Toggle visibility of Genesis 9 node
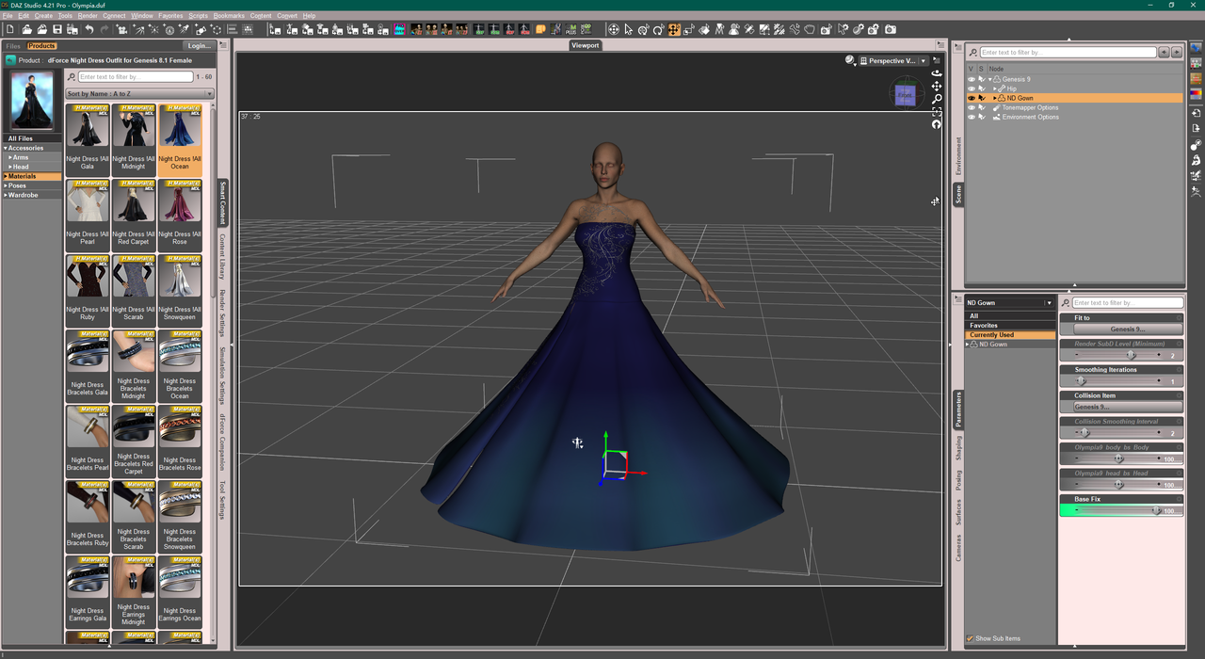1205x659 pixels. [x=972, y=79]
